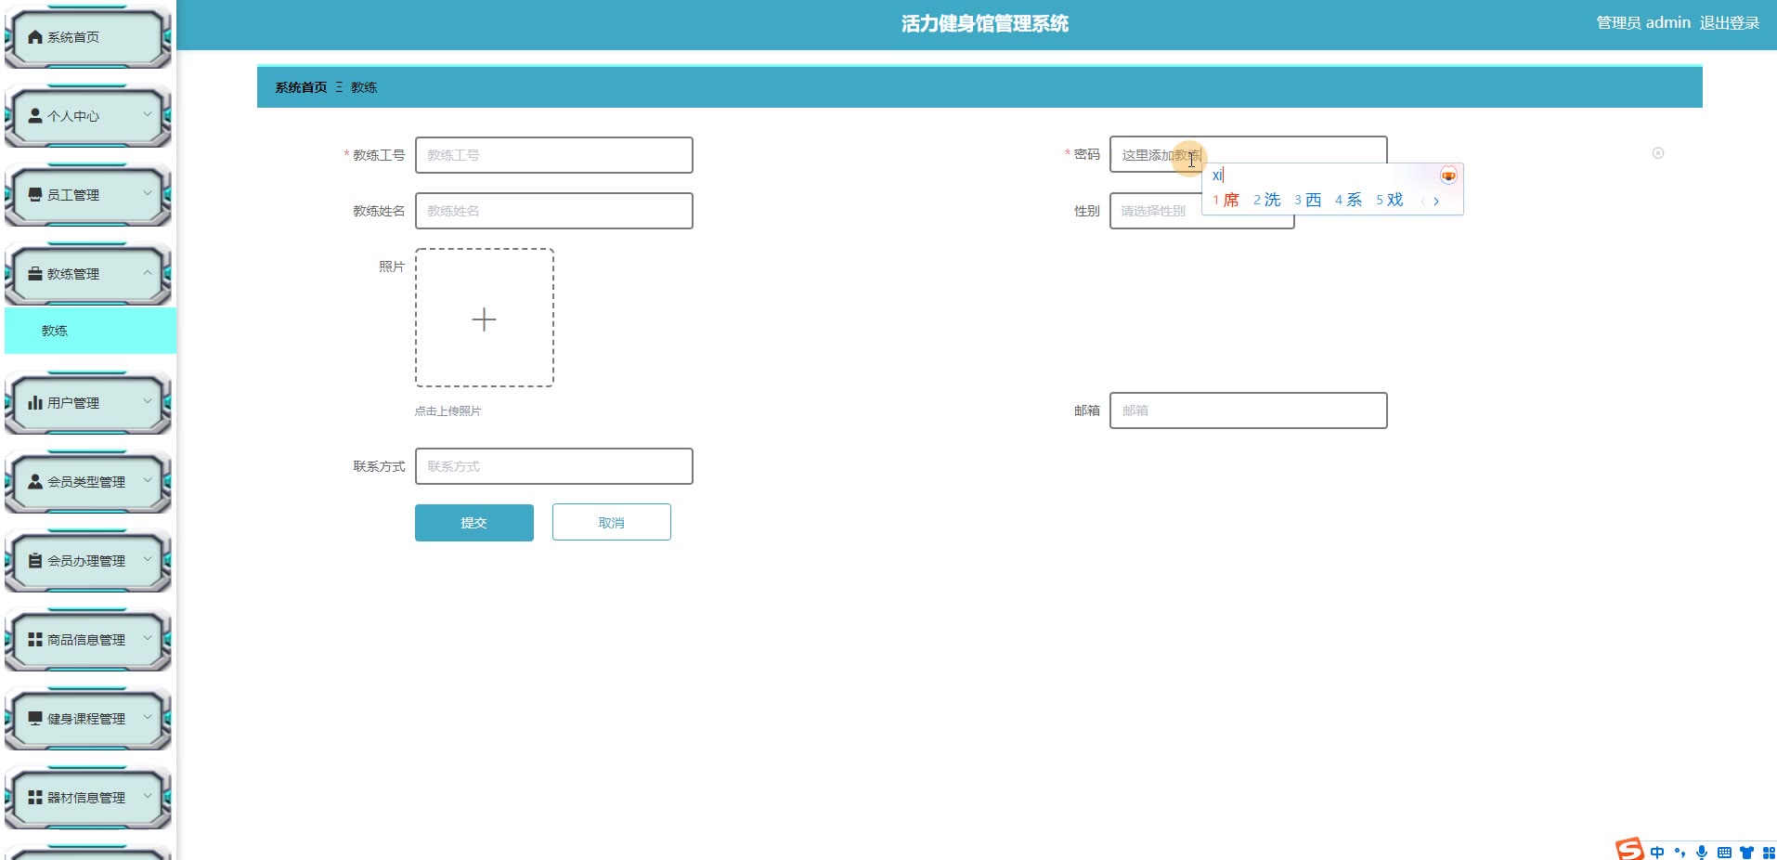Image resolution: width=1777 pixels, height=860 pixels.
Task: Click 退出登录 to log out
Action: (x=1730, y=23)
